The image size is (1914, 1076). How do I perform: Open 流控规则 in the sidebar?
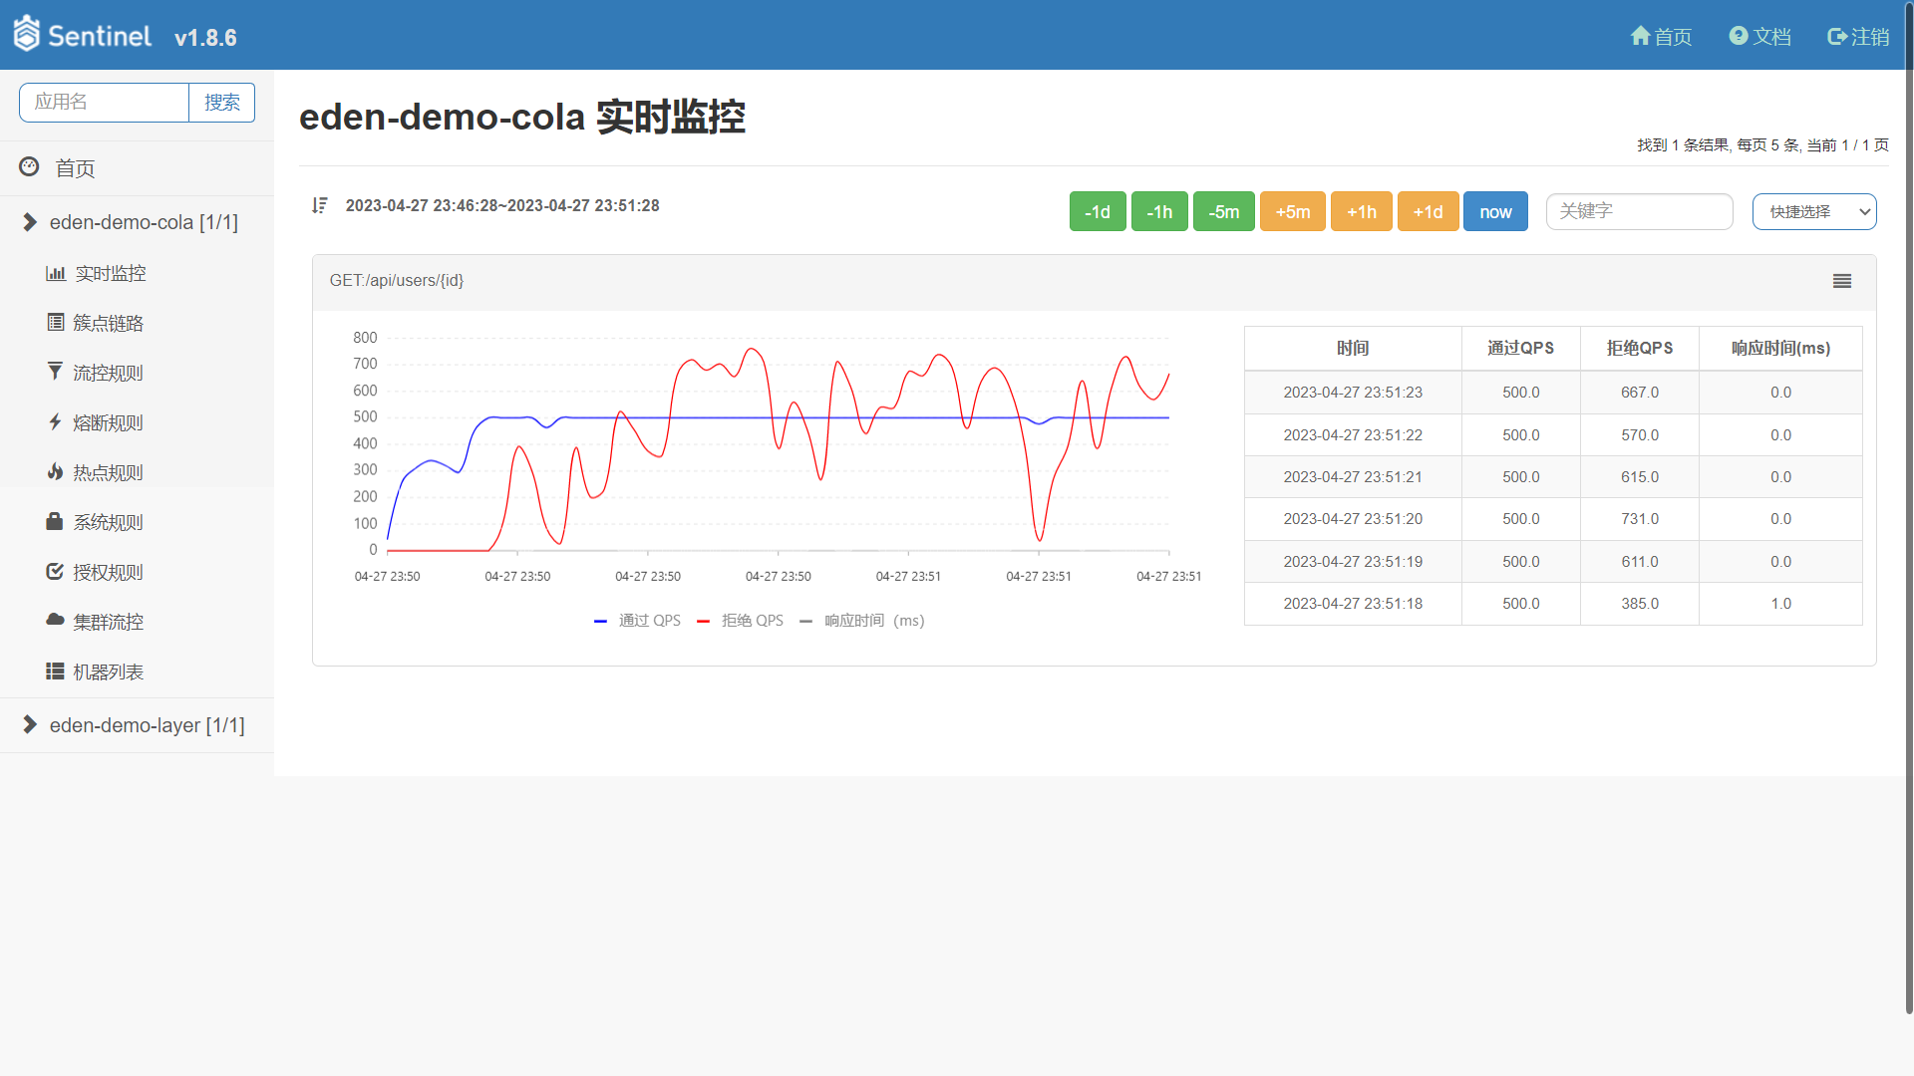[x=108, y=373]
